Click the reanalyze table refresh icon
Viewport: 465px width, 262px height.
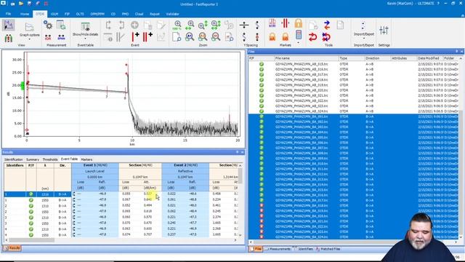[x=61, y=25]
